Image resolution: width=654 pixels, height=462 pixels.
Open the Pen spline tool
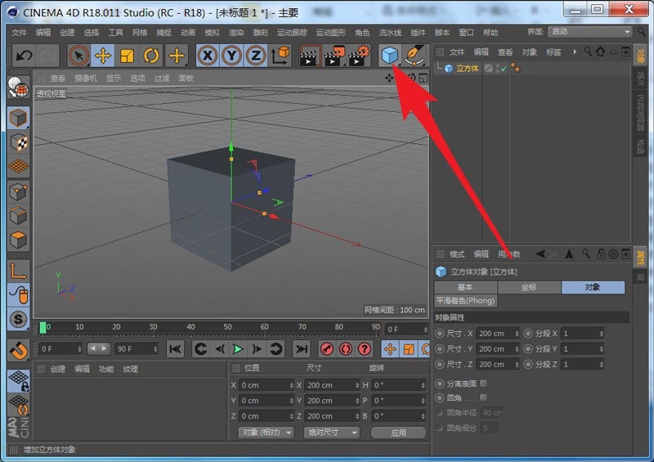[x=414, y=56]
